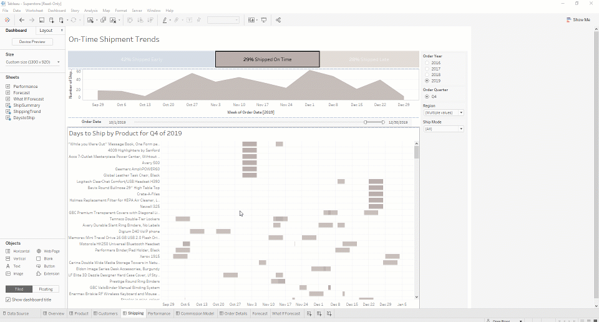
Task: Click the product list scrollbar thumb
Action: (416, 152)
